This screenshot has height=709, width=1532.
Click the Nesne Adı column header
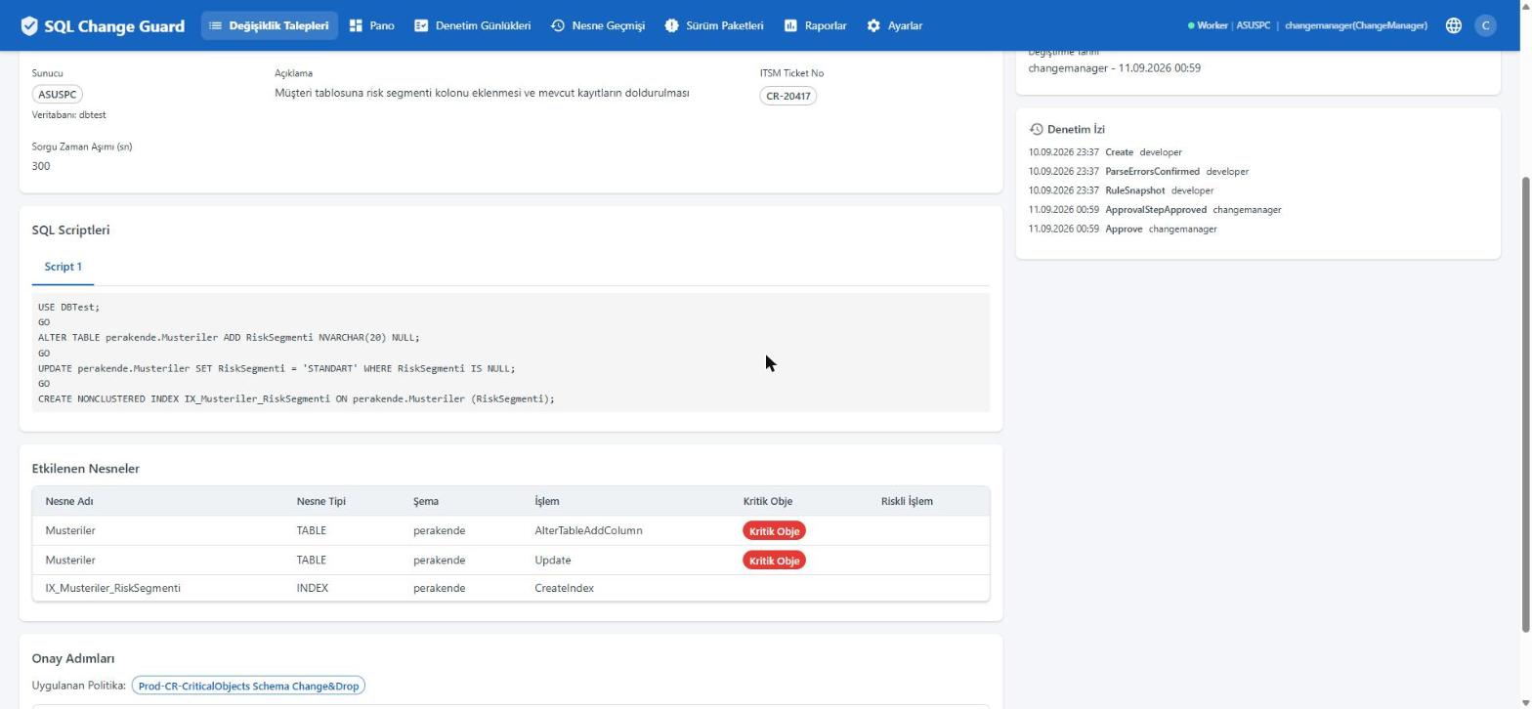pos(69,501)
